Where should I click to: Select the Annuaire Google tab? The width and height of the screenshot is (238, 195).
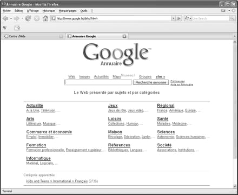point(97,36)
